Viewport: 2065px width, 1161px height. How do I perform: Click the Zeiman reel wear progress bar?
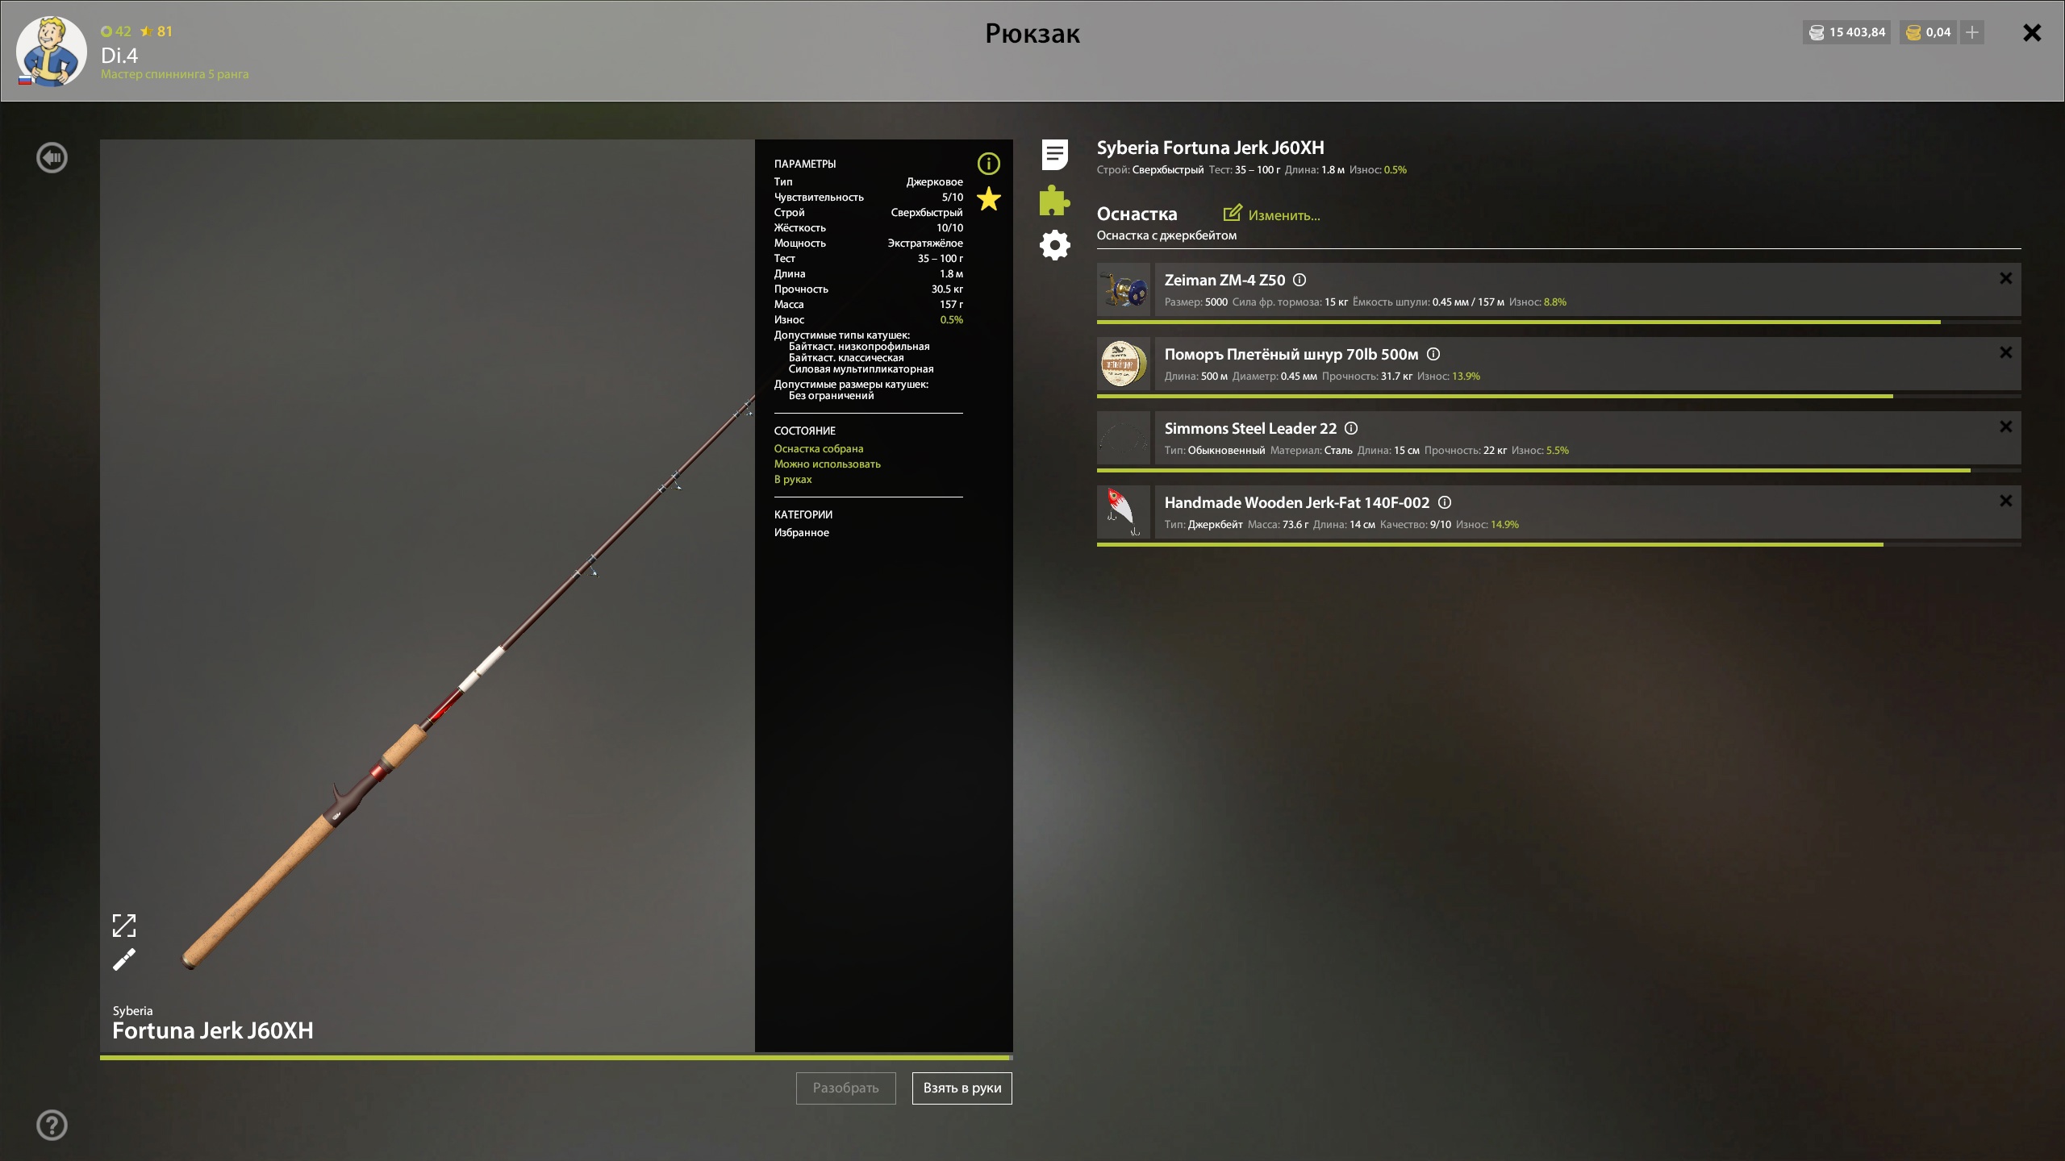click(x=1558, y=322)
